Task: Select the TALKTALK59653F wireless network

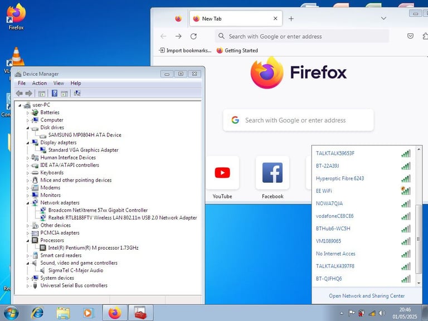Action: (x=363, y=153)
